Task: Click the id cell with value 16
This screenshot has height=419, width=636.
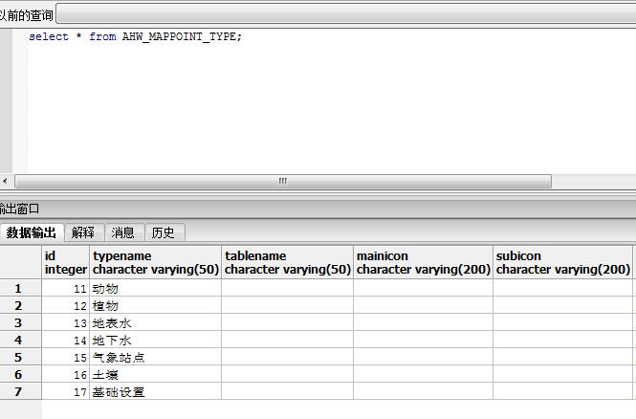Action: tap(65, 374)
